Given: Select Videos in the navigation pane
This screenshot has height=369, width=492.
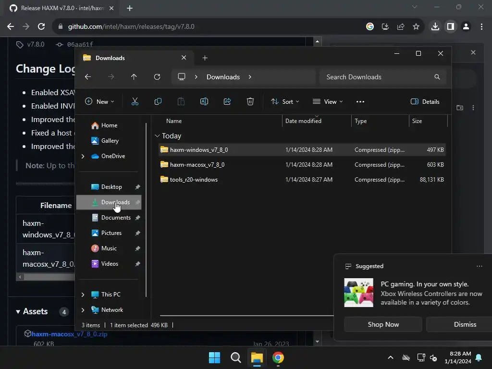Looking at the screenshot, I should (109, 264).
